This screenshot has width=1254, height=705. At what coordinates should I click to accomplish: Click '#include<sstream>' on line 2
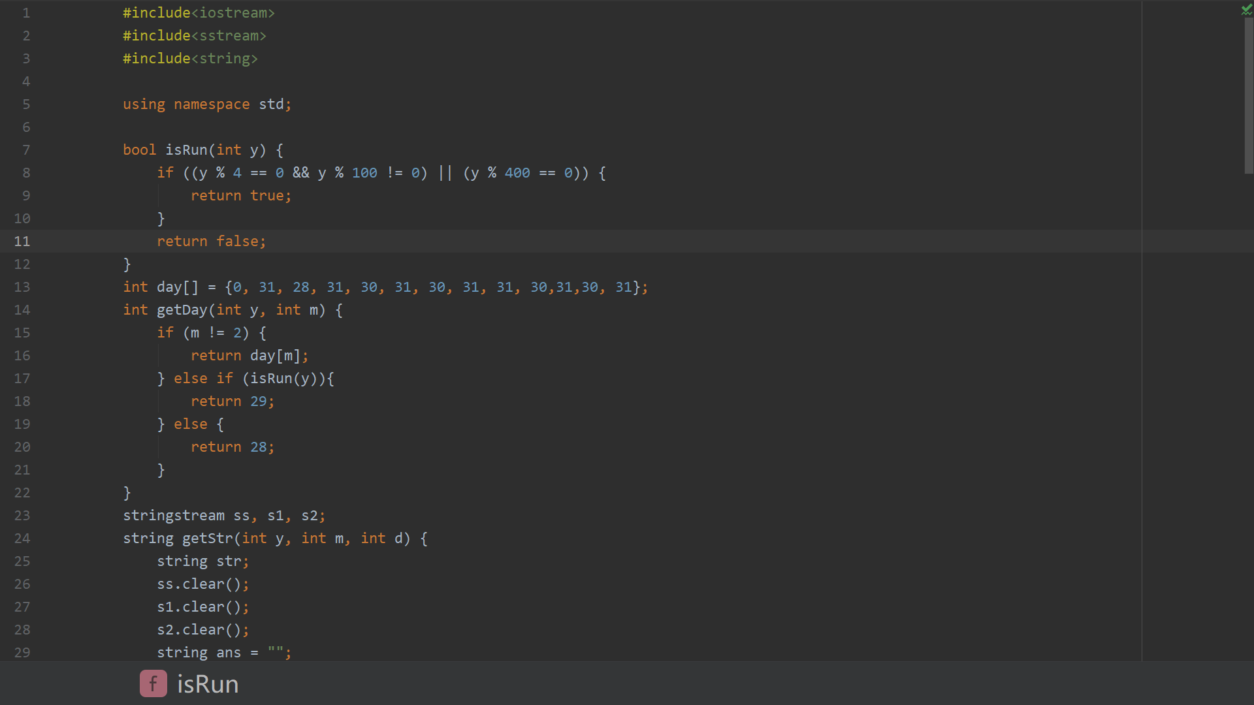pos(195,36)
